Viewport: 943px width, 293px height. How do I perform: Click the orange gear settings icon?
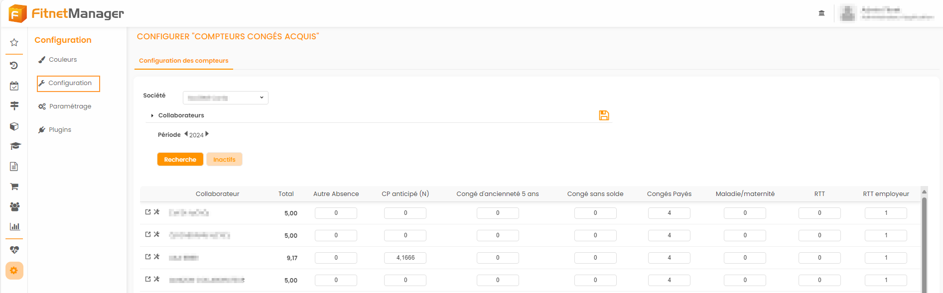point(14,271)
